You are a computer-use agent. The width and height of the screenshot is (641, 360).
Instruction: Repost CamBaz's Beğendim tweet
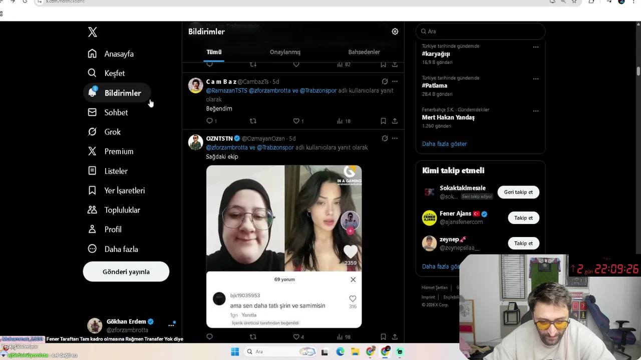253,121
